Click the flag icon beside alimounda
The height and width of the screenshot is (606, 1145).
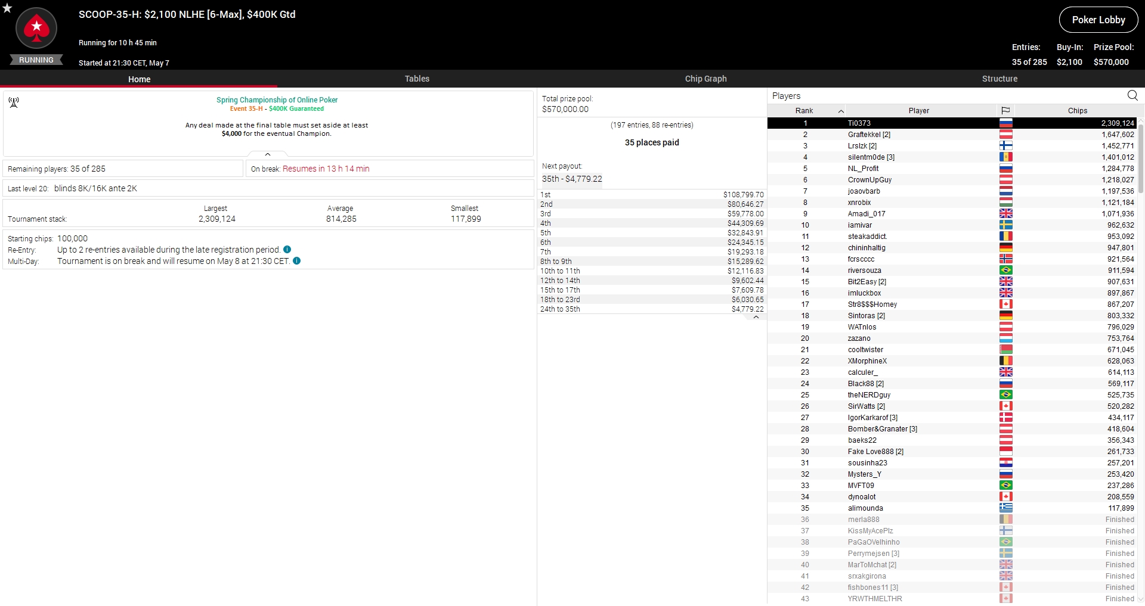(x=1005, y=508)
